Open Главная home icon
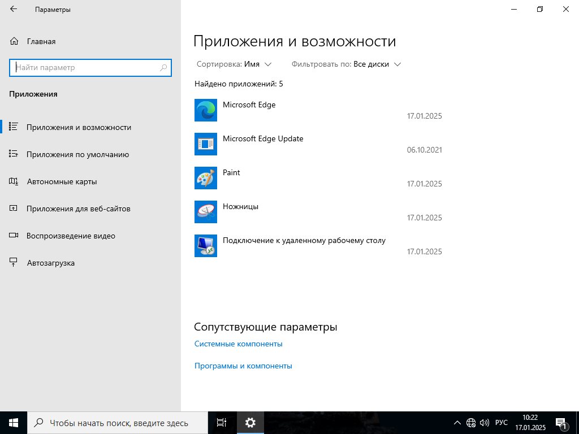Screen dimensions: 579x434 coord(14,41)
